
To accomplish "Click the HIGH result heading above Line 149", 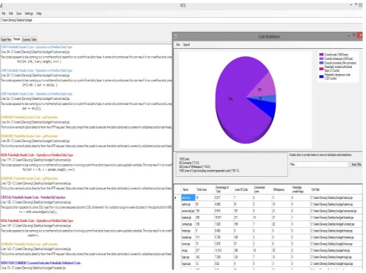I will (x=37, y=220).
